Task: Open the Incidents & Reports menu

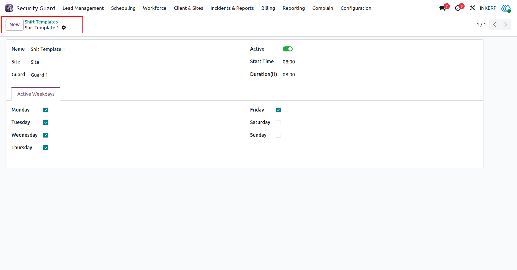Action: tap(232, 8)
